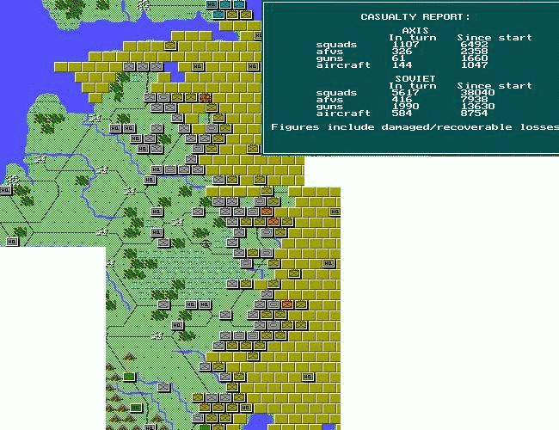Click Soviet aircraft since-start value "8754"
Image resolution: width=559 pixels, height=430 pixels.
click(474, 113)
